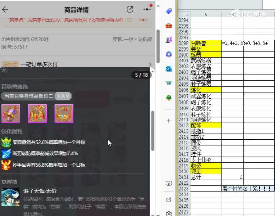Screen dimensions: 275x216
Task: Select column A header in spreadsheet
Action: [x=206, y=14]
